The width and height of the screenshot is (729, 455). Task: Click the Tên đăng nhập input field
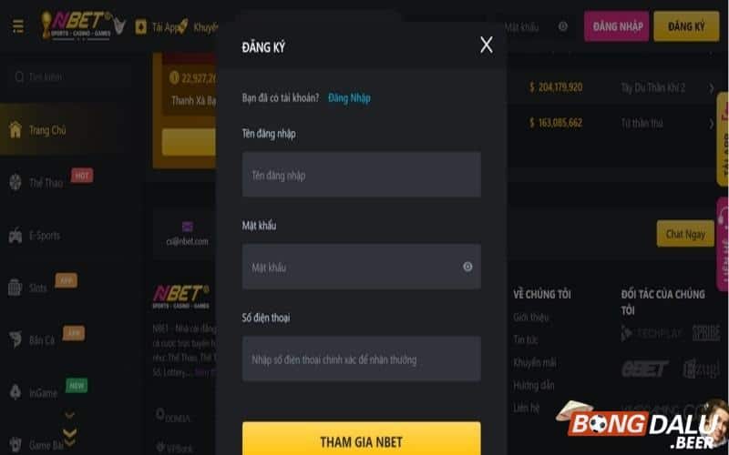(x=361, y=175)
